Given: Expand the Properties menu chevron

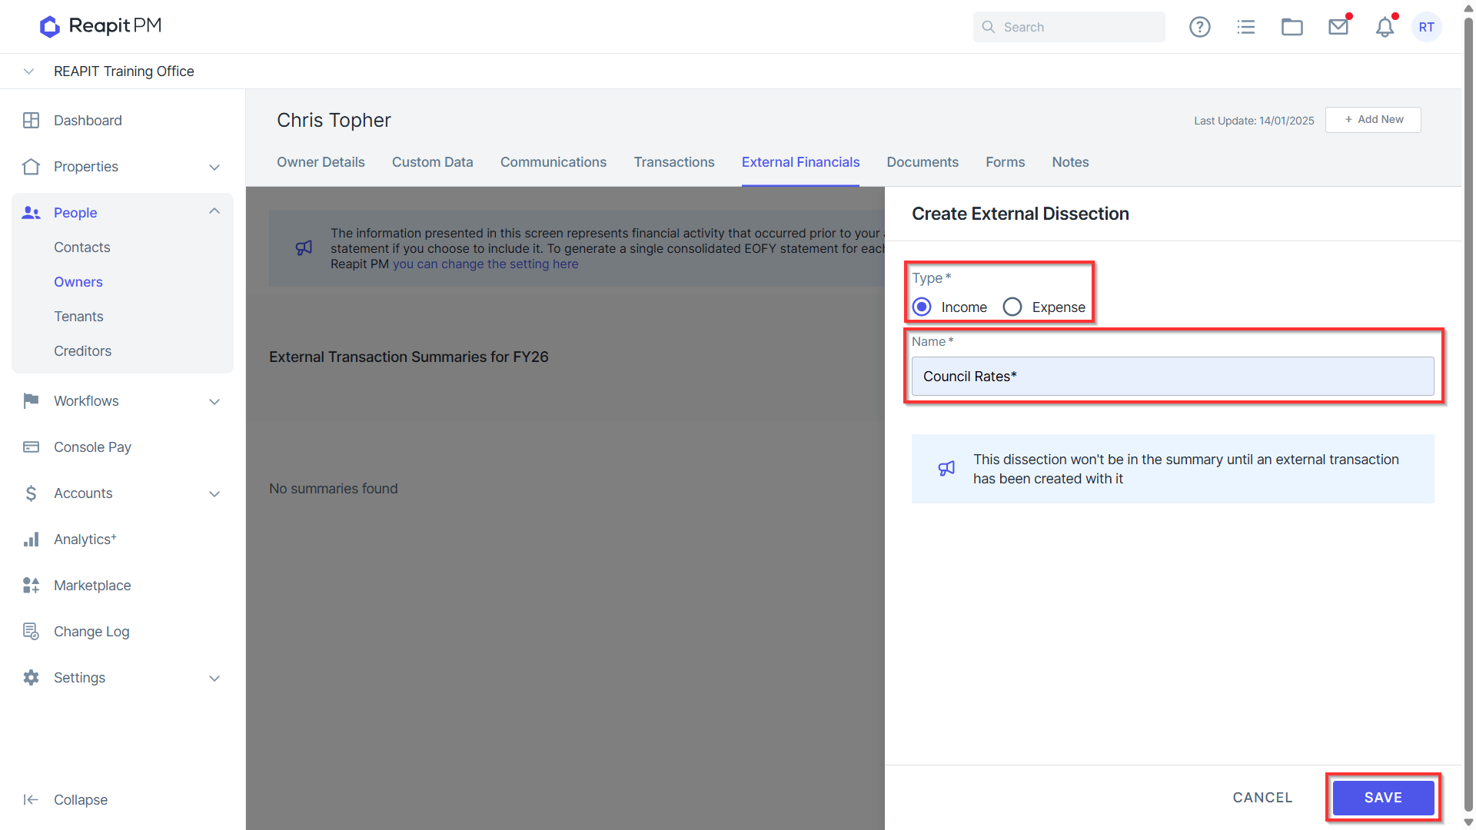Looking at the screenshot, I should coord(214,167).
